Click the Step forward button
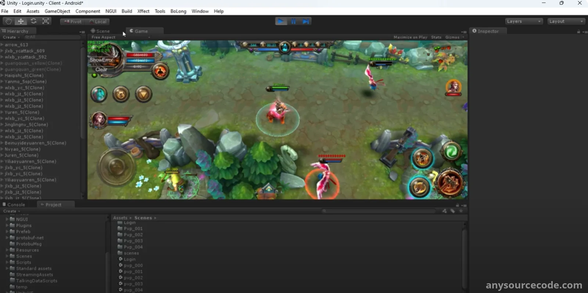Image resolution: width=588 pixels, height=293 pixels. (x=306, y=21)
